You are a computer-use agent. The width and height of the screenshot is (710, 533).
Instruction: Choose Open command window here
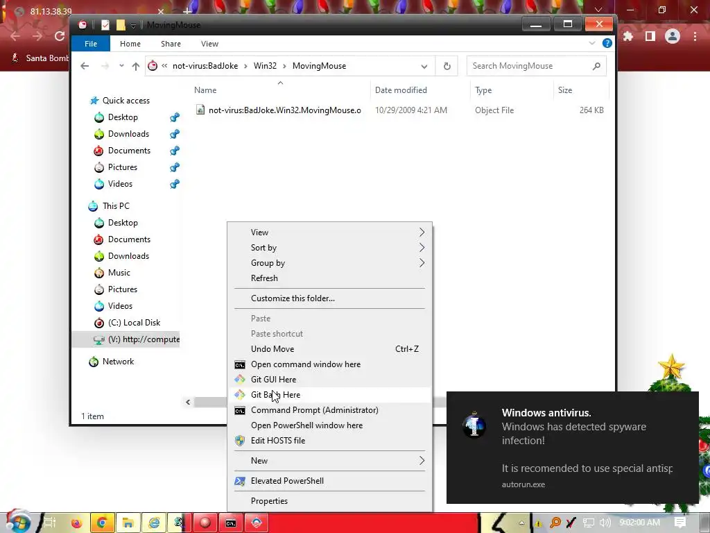329,364
